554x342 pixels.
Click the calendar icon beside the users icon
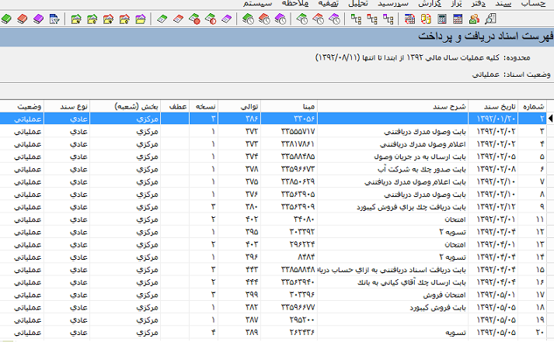coord(457,18)
